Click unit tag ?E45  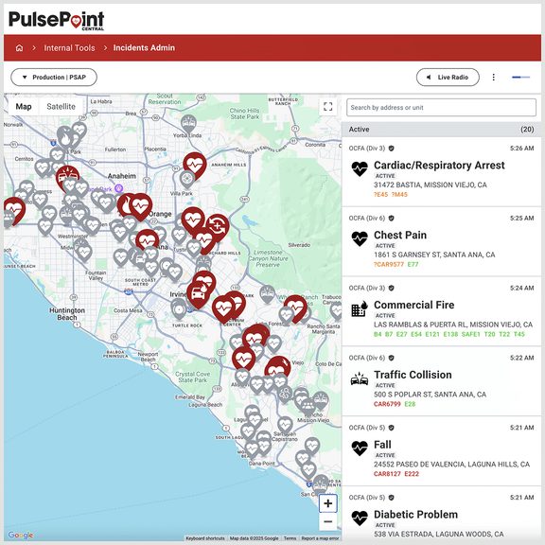pos(380,195)
